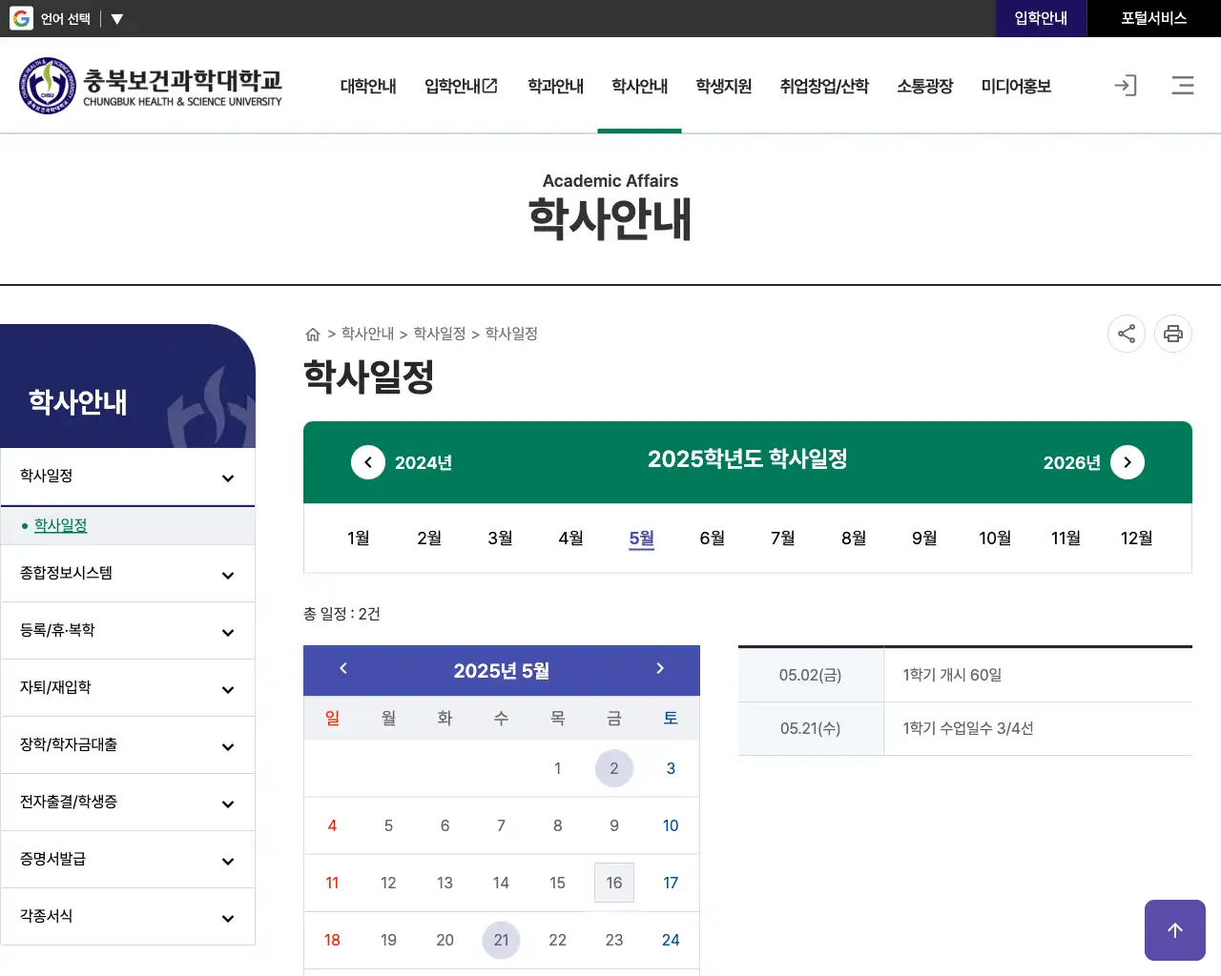The width and height of the screenshot is (1221, 976).
Task: Click the 2025년 5월 calendar title
Action: (x=502, y=671)
